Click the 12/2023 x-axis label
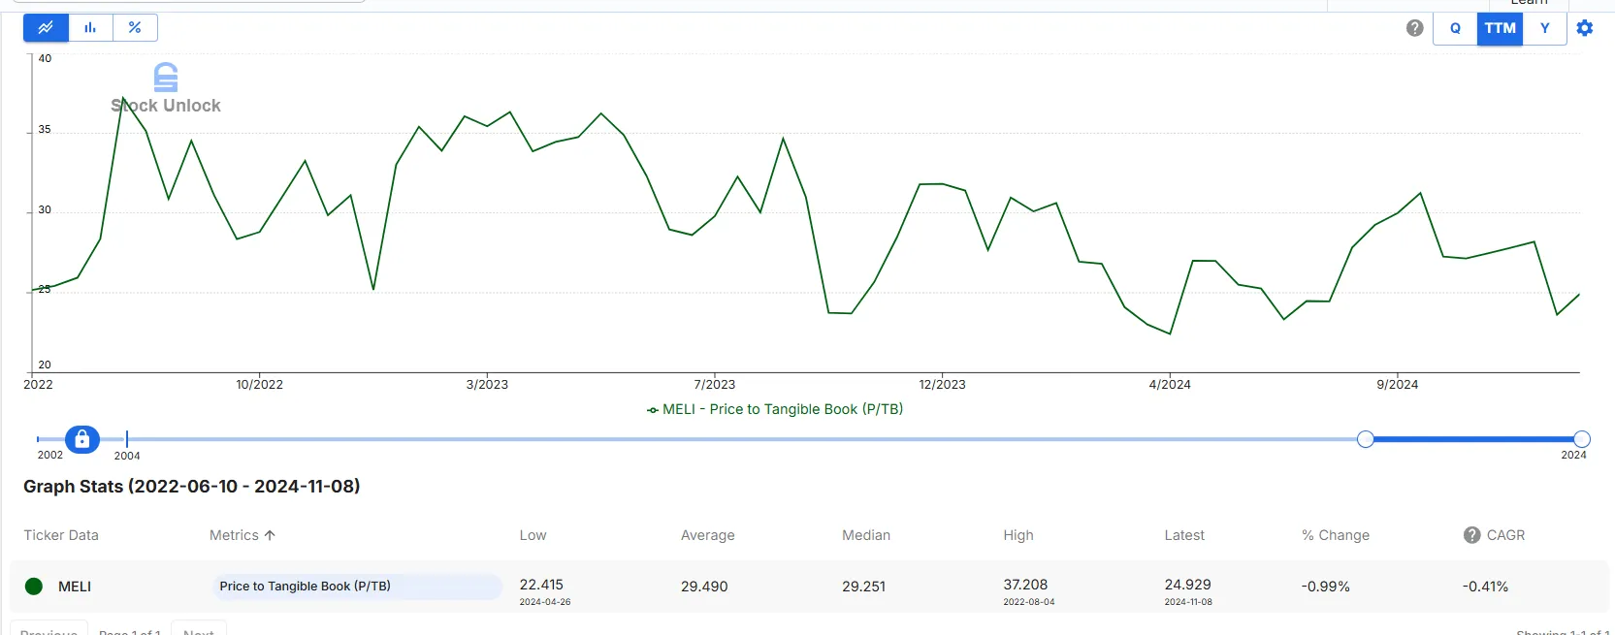 click(x=943, y=385)
